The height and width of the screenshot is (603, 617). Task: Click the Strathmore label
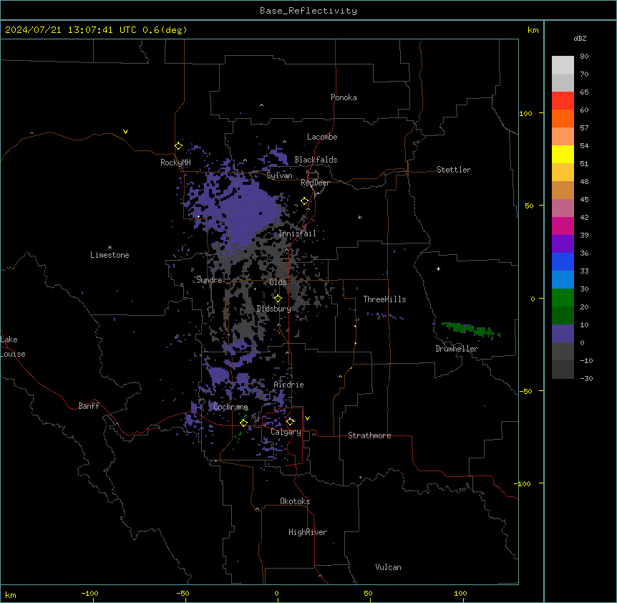tap(369, 435)
